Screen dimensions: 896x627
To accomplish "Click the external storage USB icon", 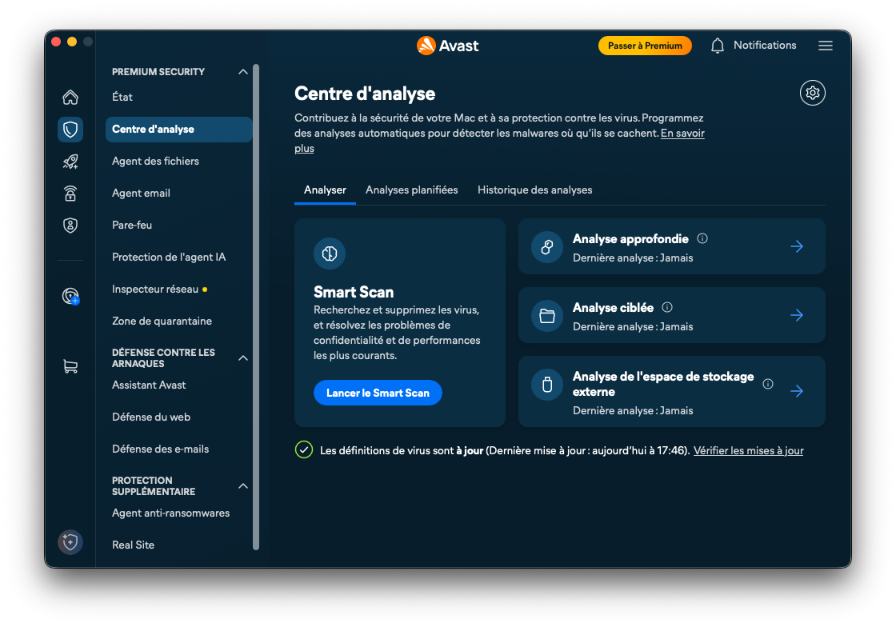I will (547, 385).
